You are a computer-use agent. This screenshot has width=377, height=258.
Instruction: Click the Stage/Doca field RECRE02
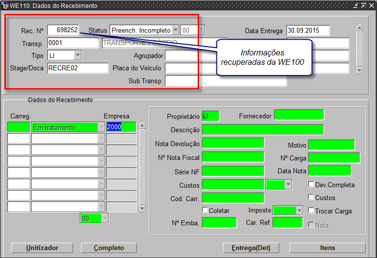78,68
